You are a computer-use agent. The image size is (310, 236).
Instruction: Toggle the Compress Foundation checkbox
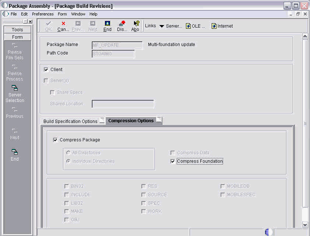point(173,161)
